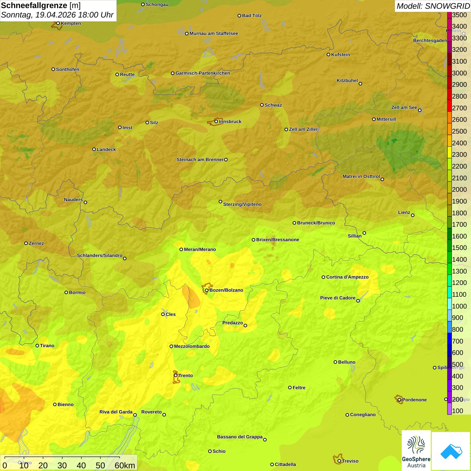Screen dimensions: 471x471
Task: Click the 'Mezzolombardo' label
Action: point(192,346)
